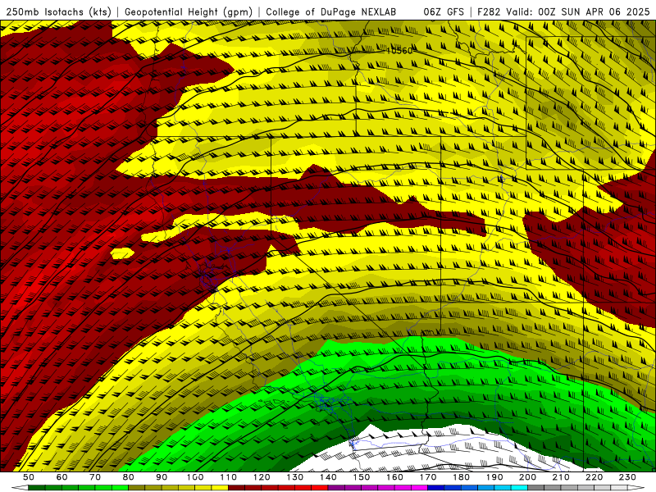Click the '150' legend value

[362, 477]
